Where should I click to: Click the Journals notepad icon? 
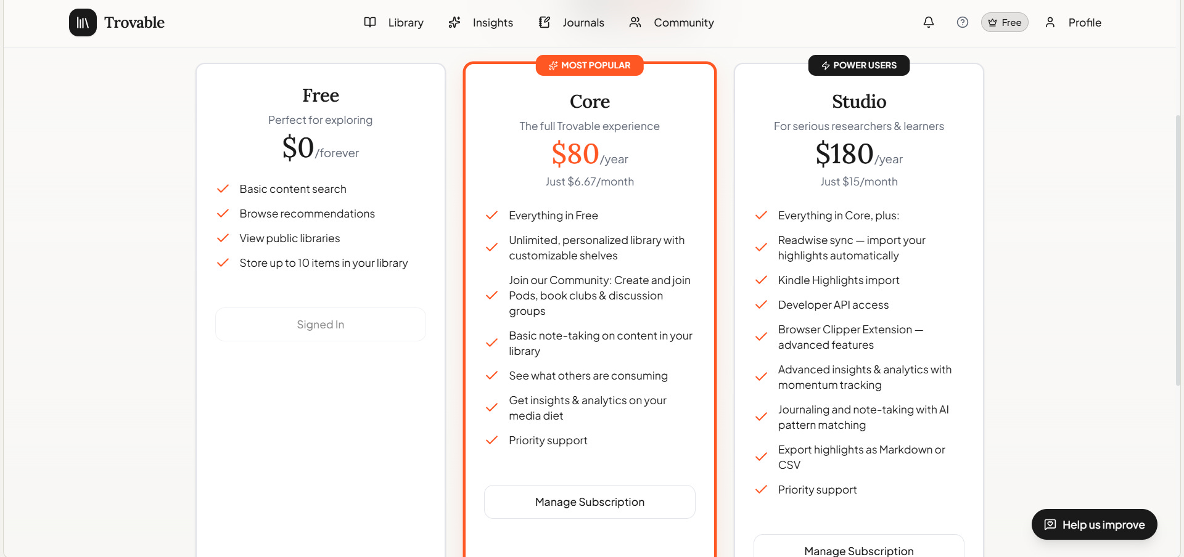pos(545,22)
